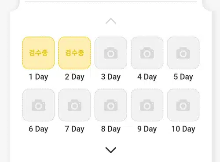Select the 10 Day label
Screen dimensions: 220x162
point(183,129)
